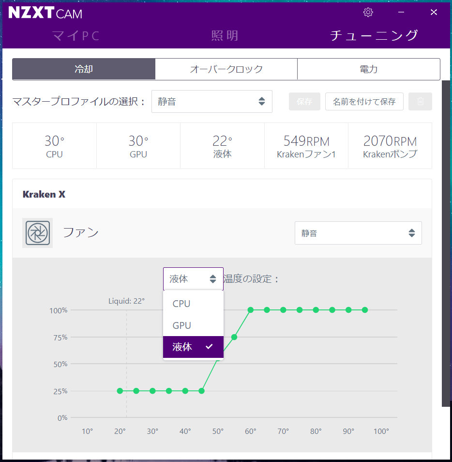Click the fan curve point at 65°
452x462 pixels.
tap(267, 310)
